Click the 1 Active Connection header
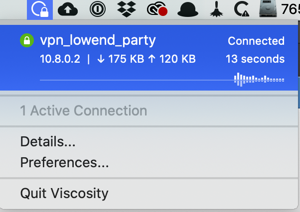Image resolution: width=300 pixels, height=212 pixels. [84, 110]
